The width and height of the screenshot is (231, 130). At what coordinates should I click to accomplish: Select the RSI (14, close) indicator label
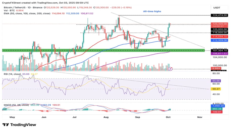click(12, 74)
